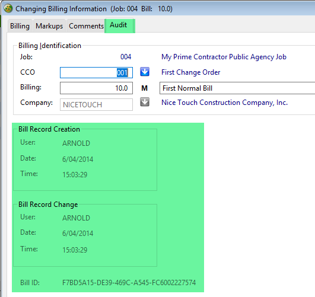Click the Bill Record Creation user ARNOLD
This screenshot has height=297, width=315.
[x=76, y=143]
